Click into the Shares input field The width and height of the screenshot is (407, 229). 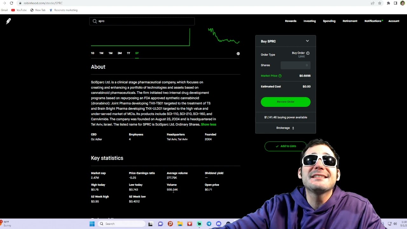tap(295, 65)
